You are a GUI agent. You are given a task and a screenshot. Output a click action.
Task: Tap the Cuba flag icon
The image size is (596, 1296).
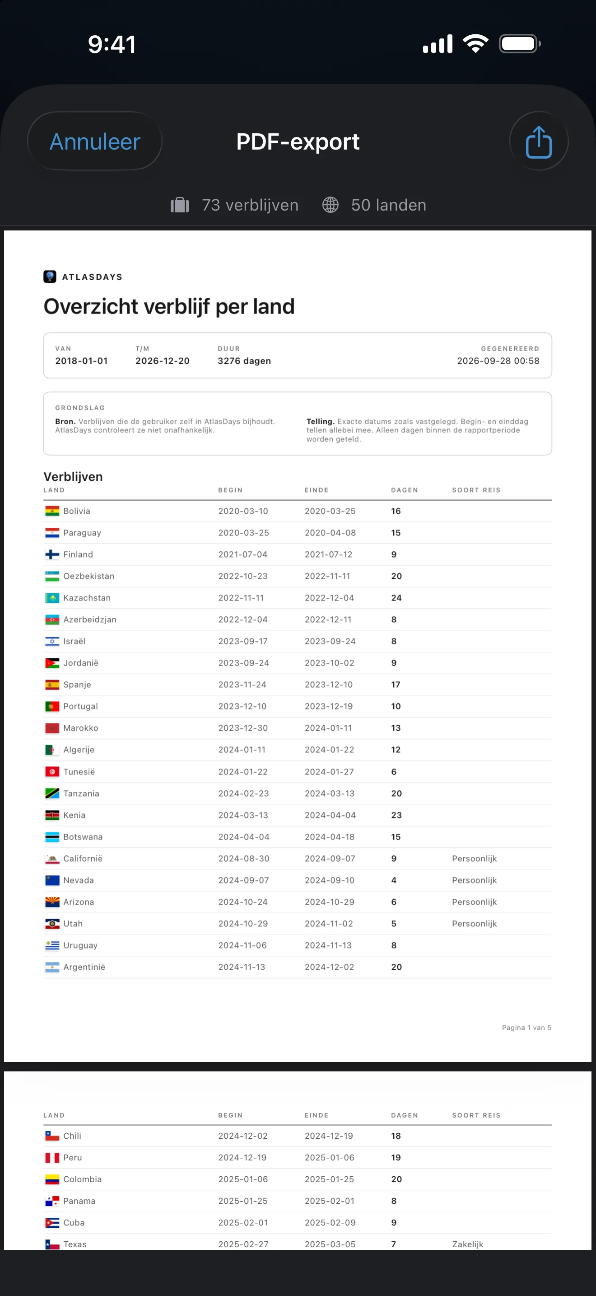52,1222
